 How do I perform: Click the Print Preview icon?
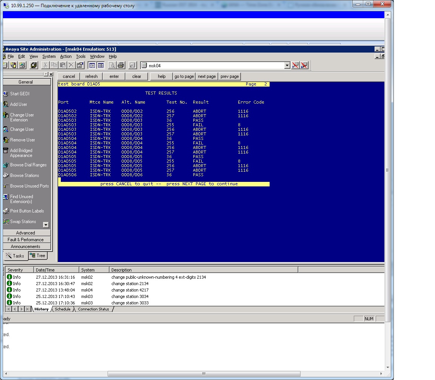tap(112, 65)
